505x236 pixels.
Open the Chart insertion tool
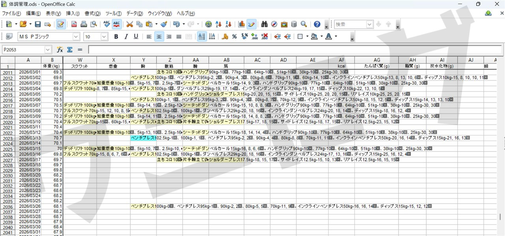click(x=241, y=24)
